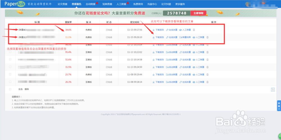The image size is (281, 140).
Task: Click the 2578748 counter in the banner
Action: [x=177, y=13]
